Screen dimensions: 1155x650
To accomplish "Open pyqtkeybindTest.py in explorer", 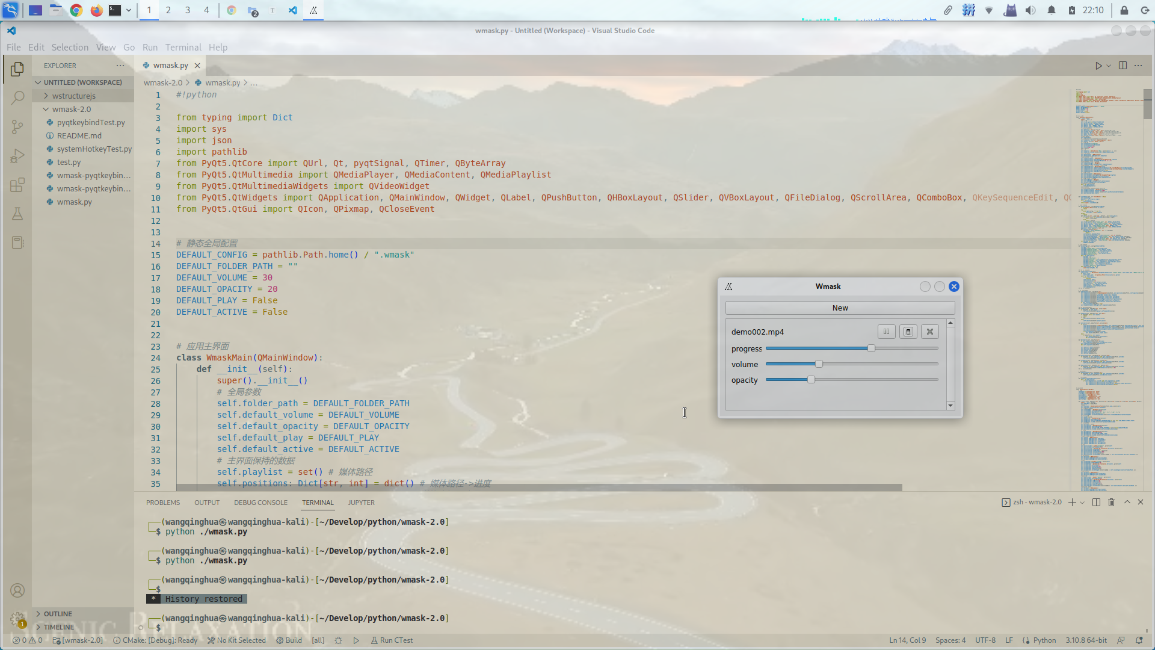I will [x=91, y=122].
